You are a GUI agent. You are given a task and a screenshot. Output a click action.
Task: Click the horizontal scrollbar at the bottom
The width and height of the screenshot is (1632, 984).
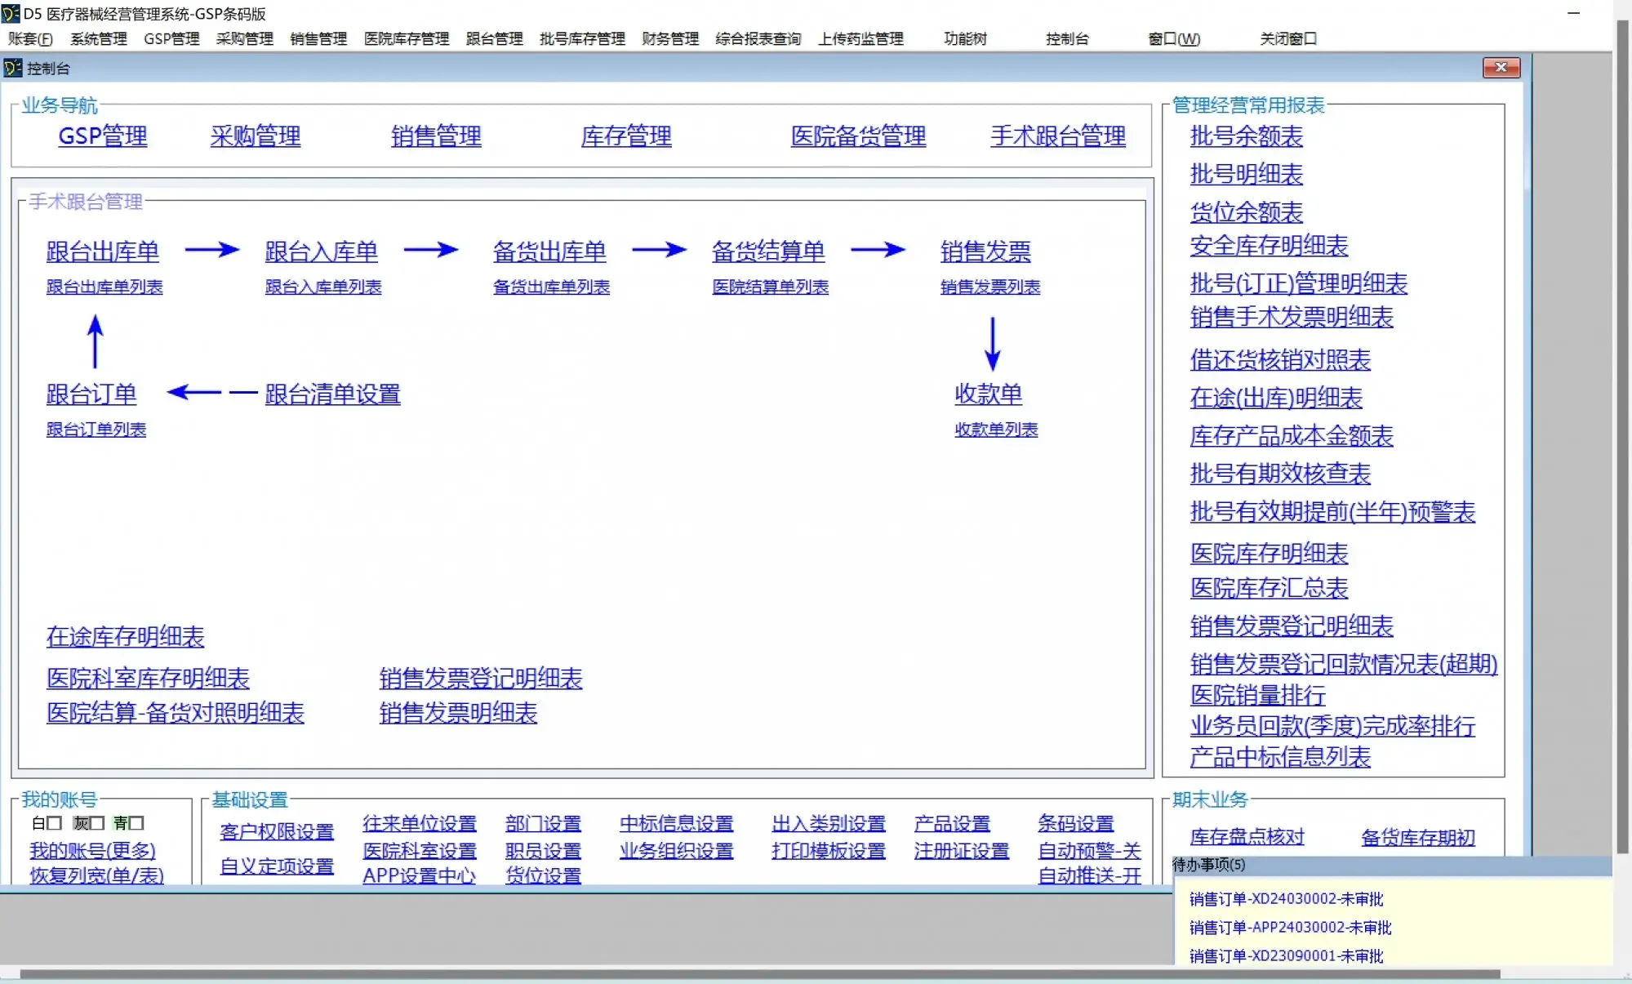759,973
